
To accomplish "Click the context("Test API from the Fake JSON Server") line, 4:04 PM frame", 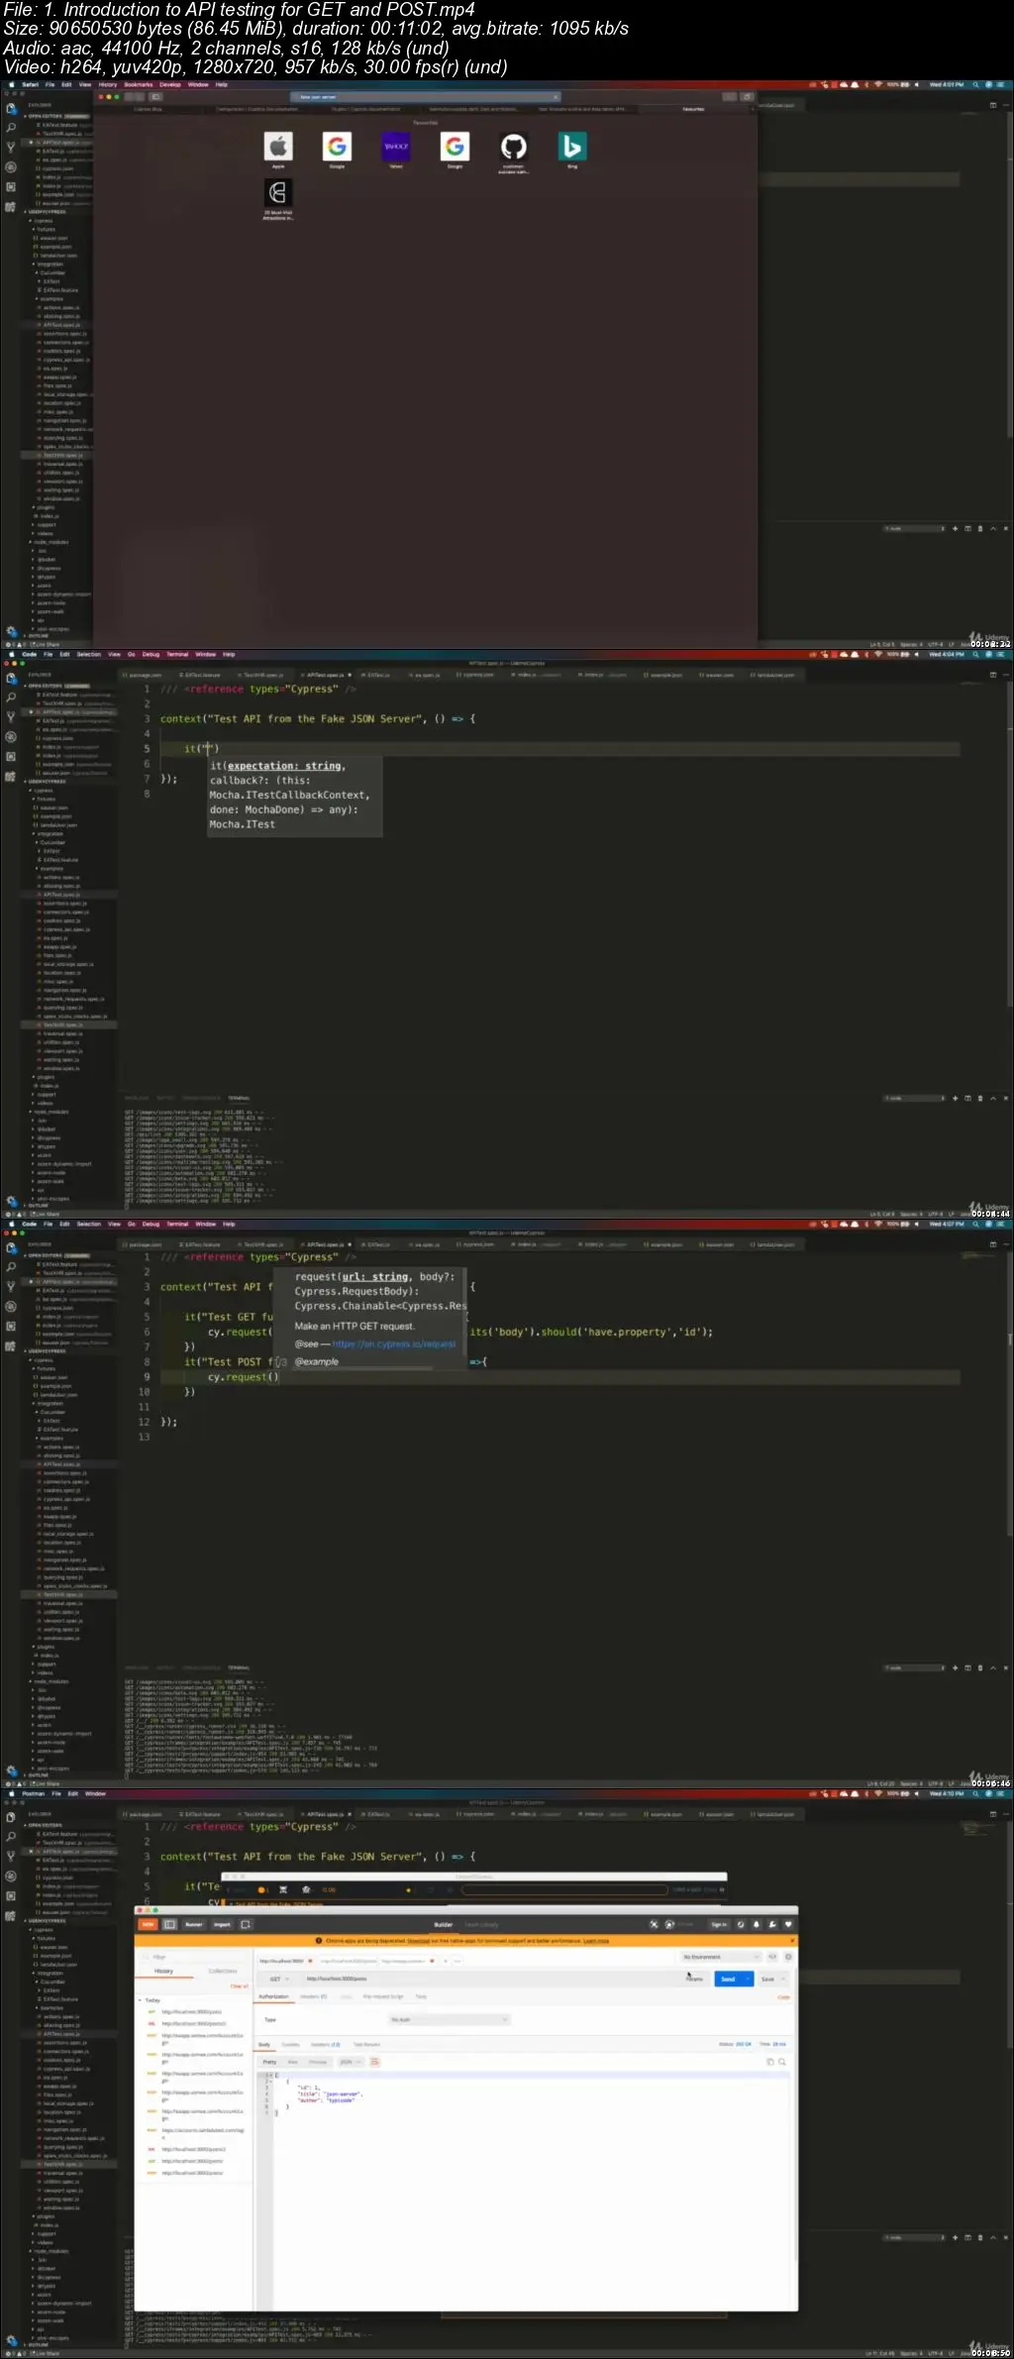I will [318, 718].
